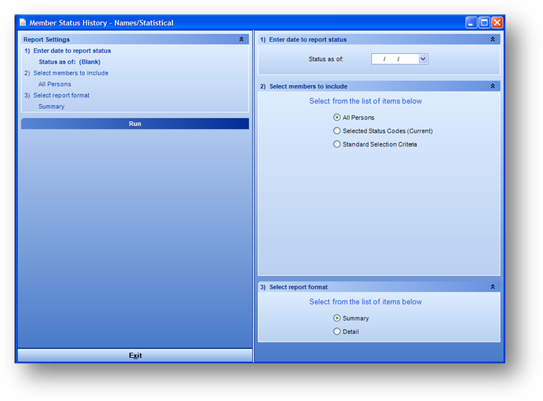Viewport: 543px width, 401px height.
Task: Select the Summary report format
Action: [337, 318]
